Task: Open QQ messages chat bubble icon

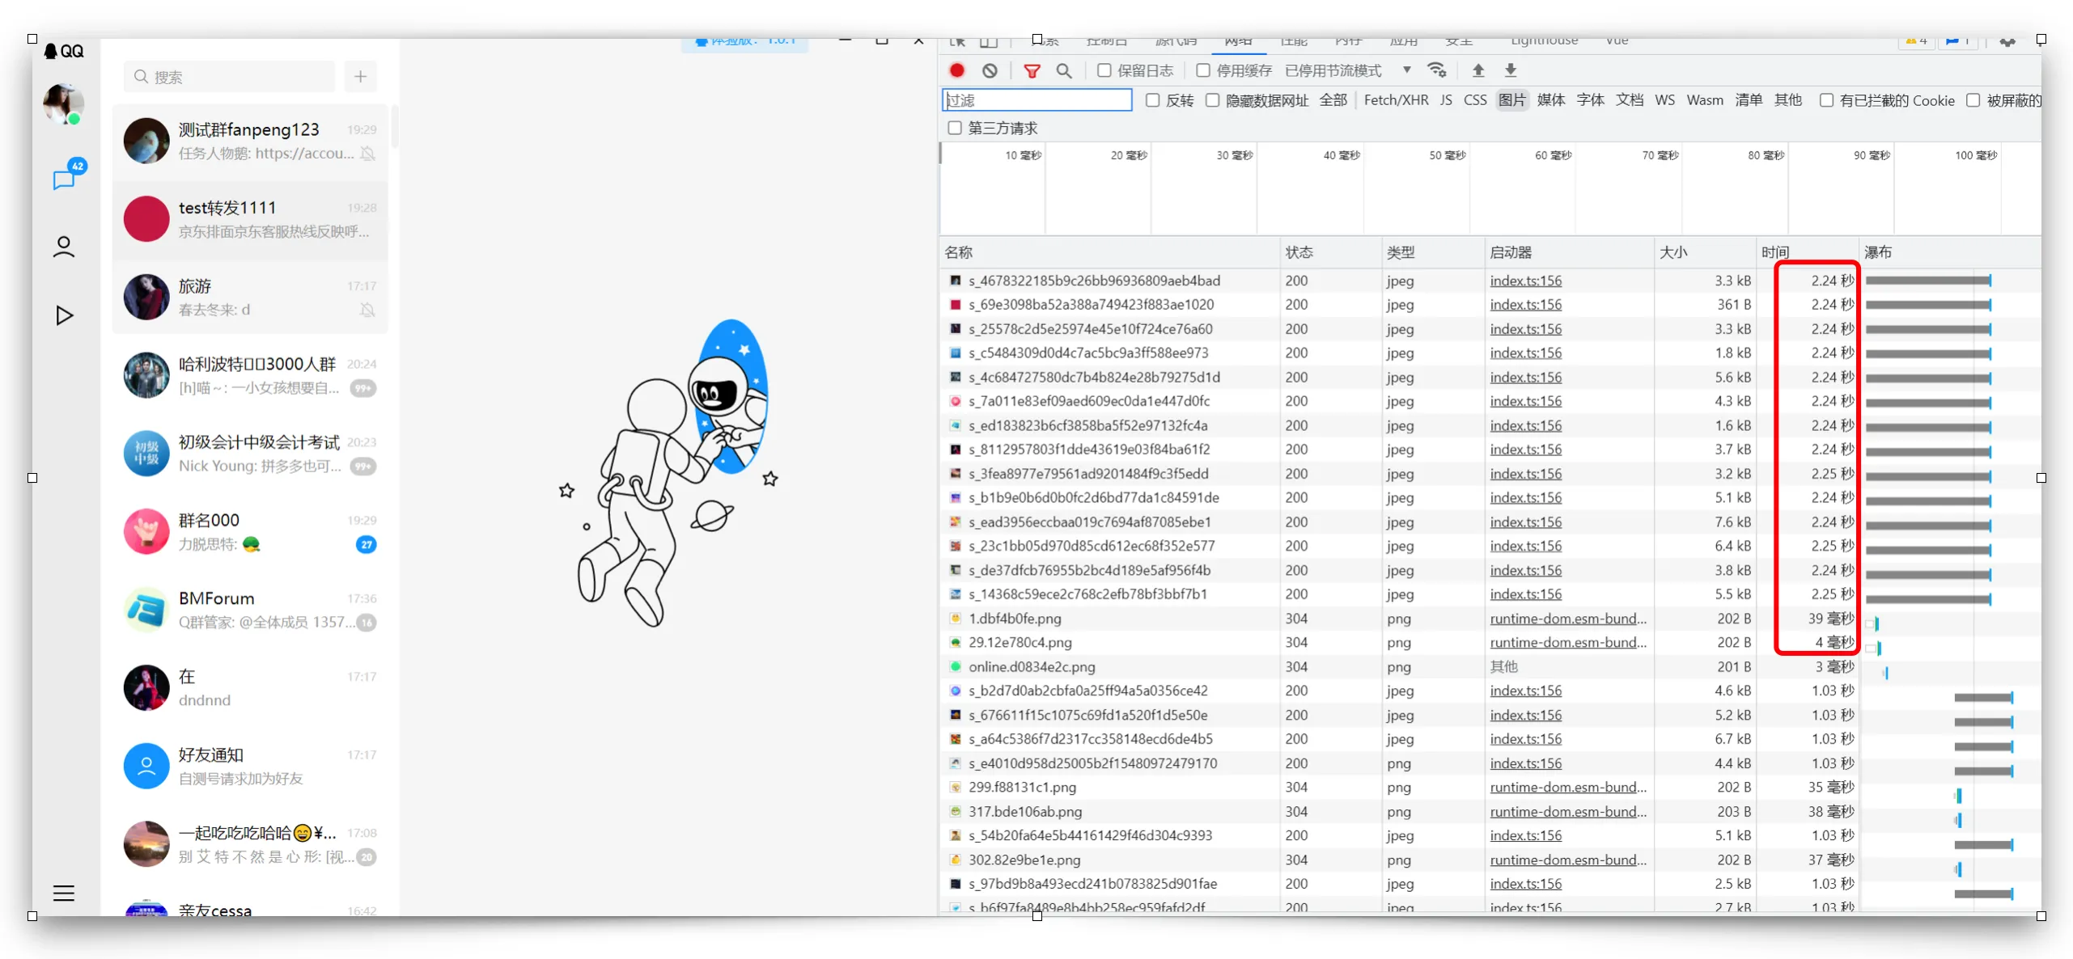Action: (x=64, y=179)
